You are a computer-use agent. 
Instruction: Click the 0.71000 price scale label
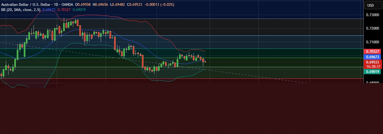[373, 42]
